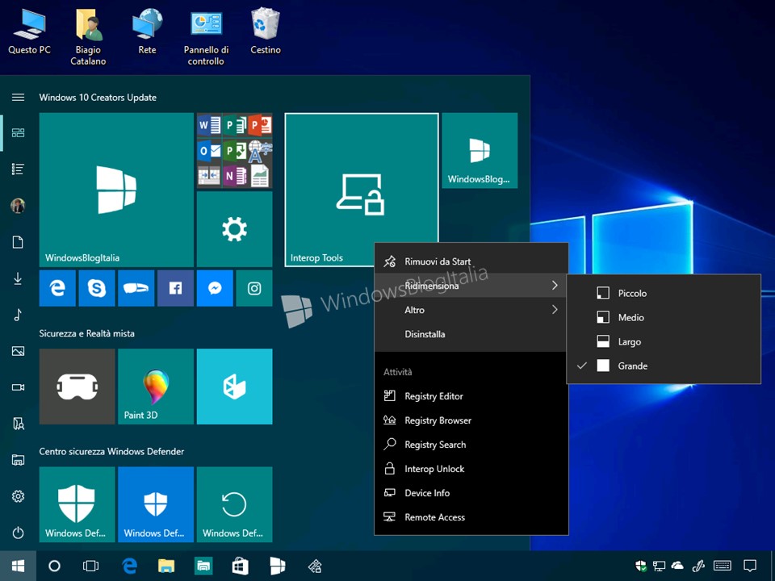Choose Rimuovi da Start
The width and height of the screenshot is (775, 581).
(x=471, y=261)
